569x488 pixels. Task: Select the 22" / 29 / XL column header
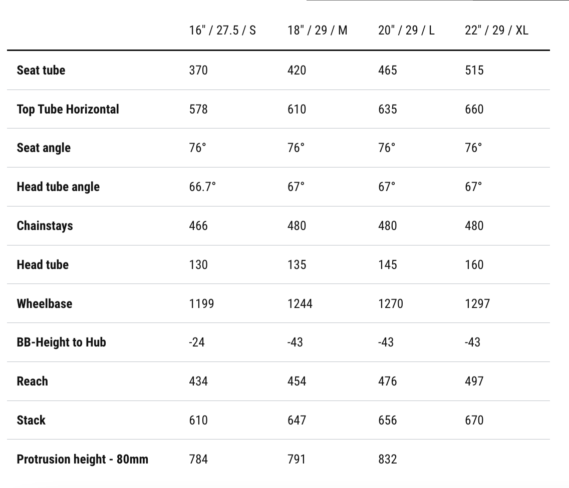click(x=496, y=30)
